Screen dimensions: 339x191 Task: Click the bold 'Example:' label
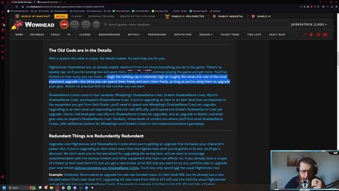(x=56, y=175)
